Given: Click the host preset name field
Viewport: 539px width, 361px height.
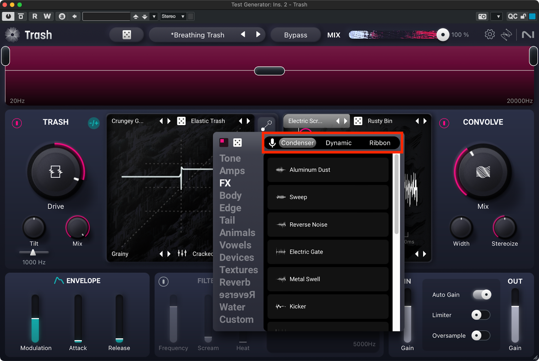Looking at the screenshot, I should pos(106,16).
